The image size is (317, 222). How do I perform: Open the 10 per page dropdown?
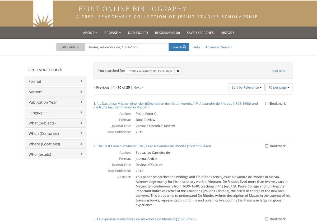click(279, 87)
